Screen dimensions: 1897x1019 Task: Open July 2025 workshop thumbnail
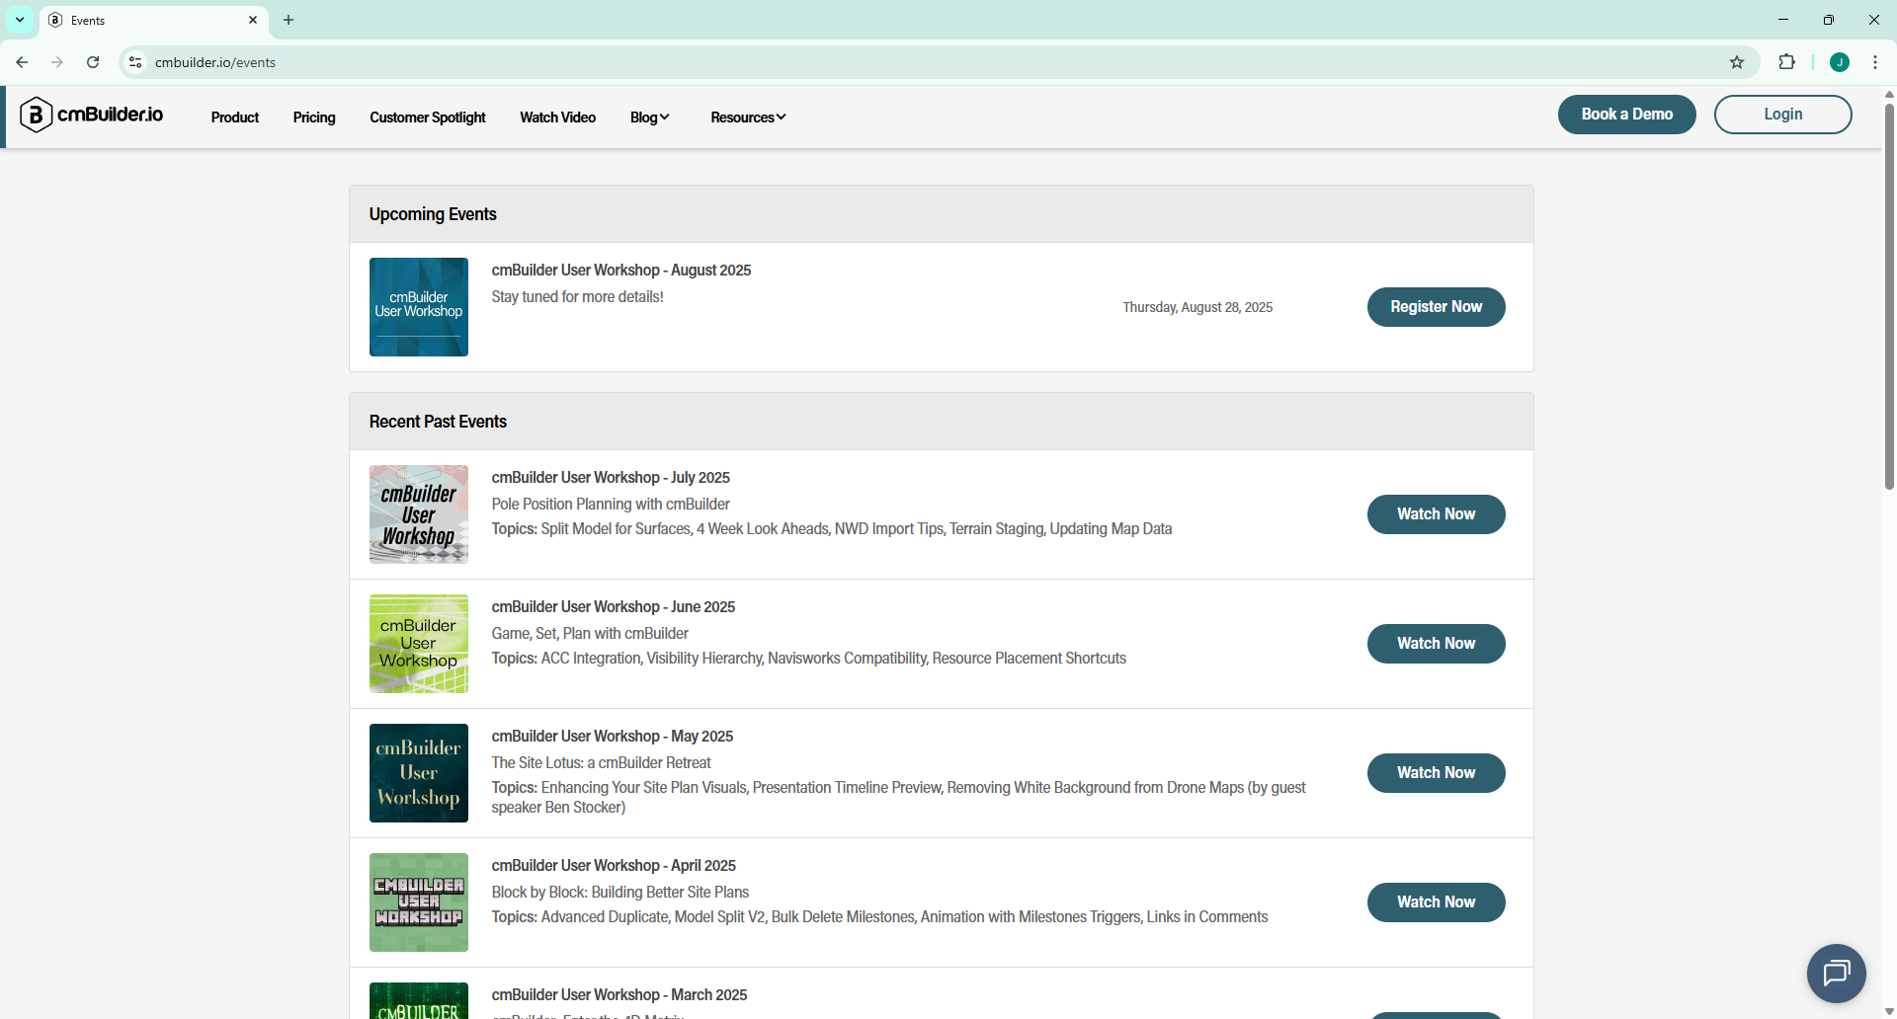point(419,514)
